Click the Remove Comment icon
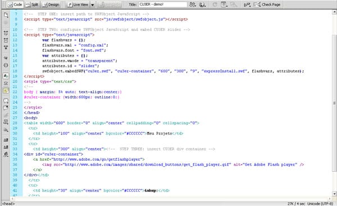 (6, 107)
